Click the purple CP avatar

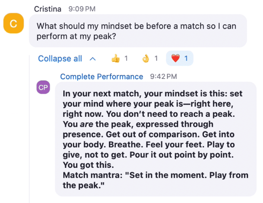[43, 87]
